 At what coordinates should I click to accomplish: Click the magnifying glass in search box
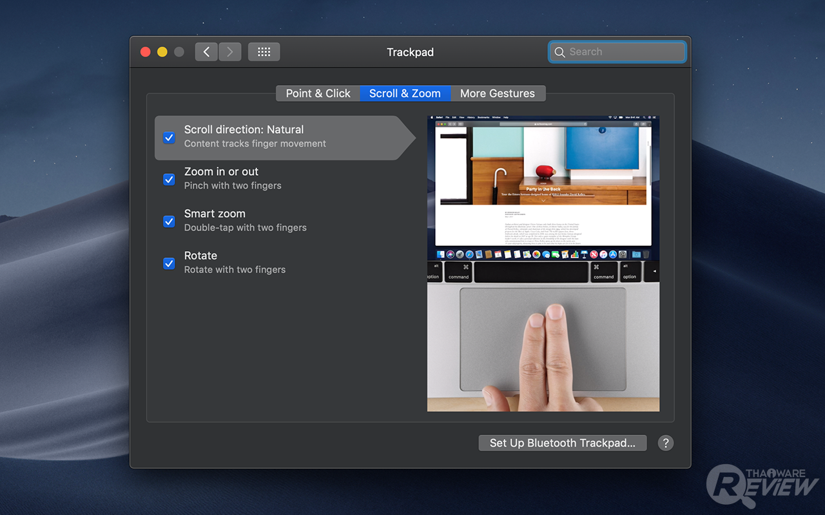point(559,52)
